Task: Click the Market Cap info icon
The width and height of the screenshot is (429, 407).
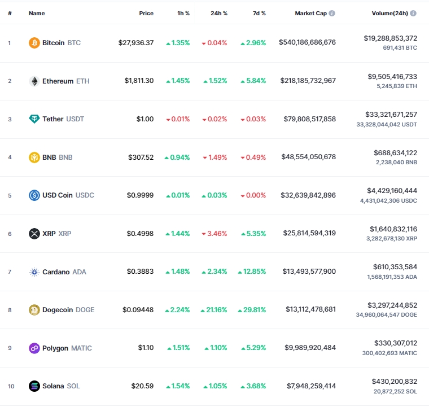Action: click(332, 13)
